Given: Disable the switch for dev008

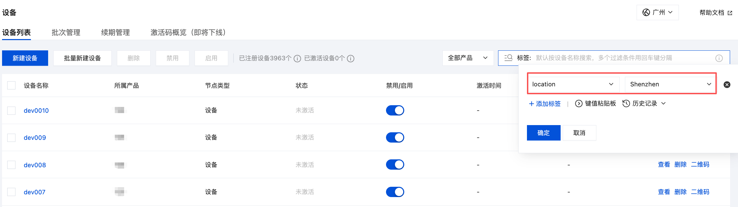Looking at the screenshot, I should (x=395, y=165).
